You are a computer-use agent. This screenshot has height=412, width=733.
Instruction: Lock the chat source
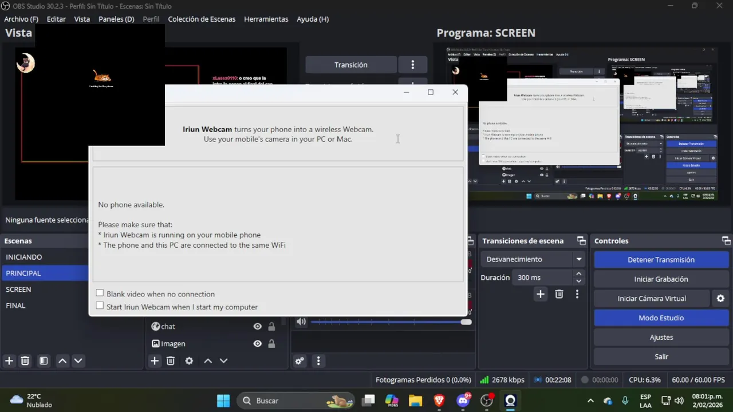click(271, 327)
